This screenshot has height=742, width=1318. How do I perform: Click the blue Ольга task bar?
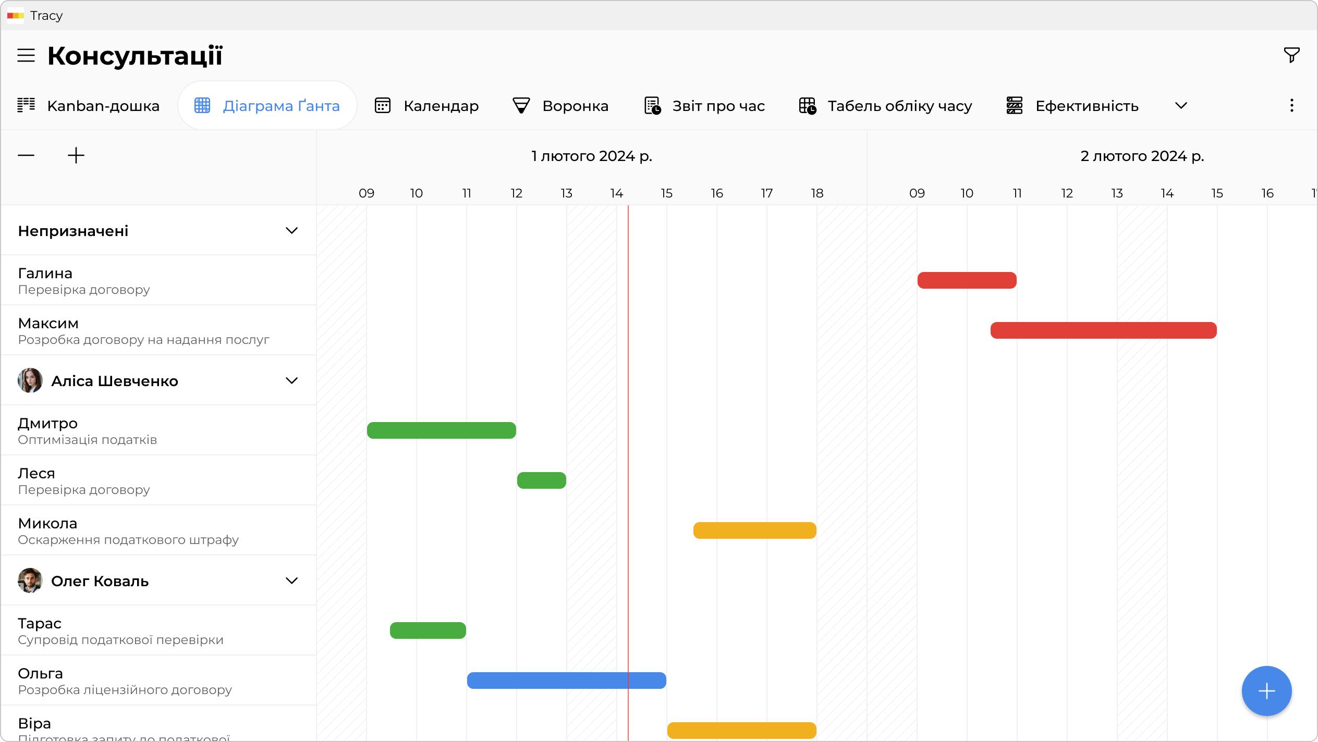pos(566,681)
